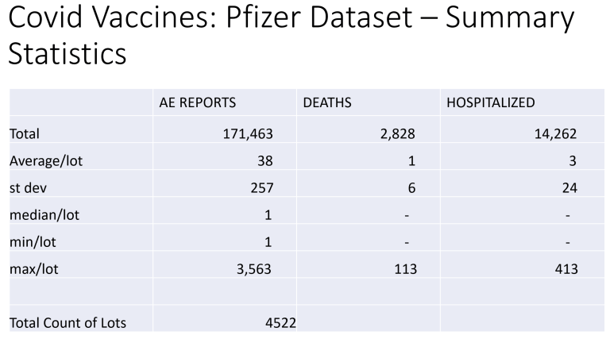
Task: Select the AE REPORTS column header
Action: pyautogui.click(x=197, y=103)
